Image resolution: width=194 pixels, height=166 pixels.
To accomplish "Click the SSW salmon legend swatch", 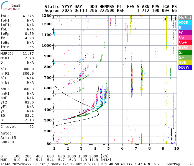I will click(185, 47).
